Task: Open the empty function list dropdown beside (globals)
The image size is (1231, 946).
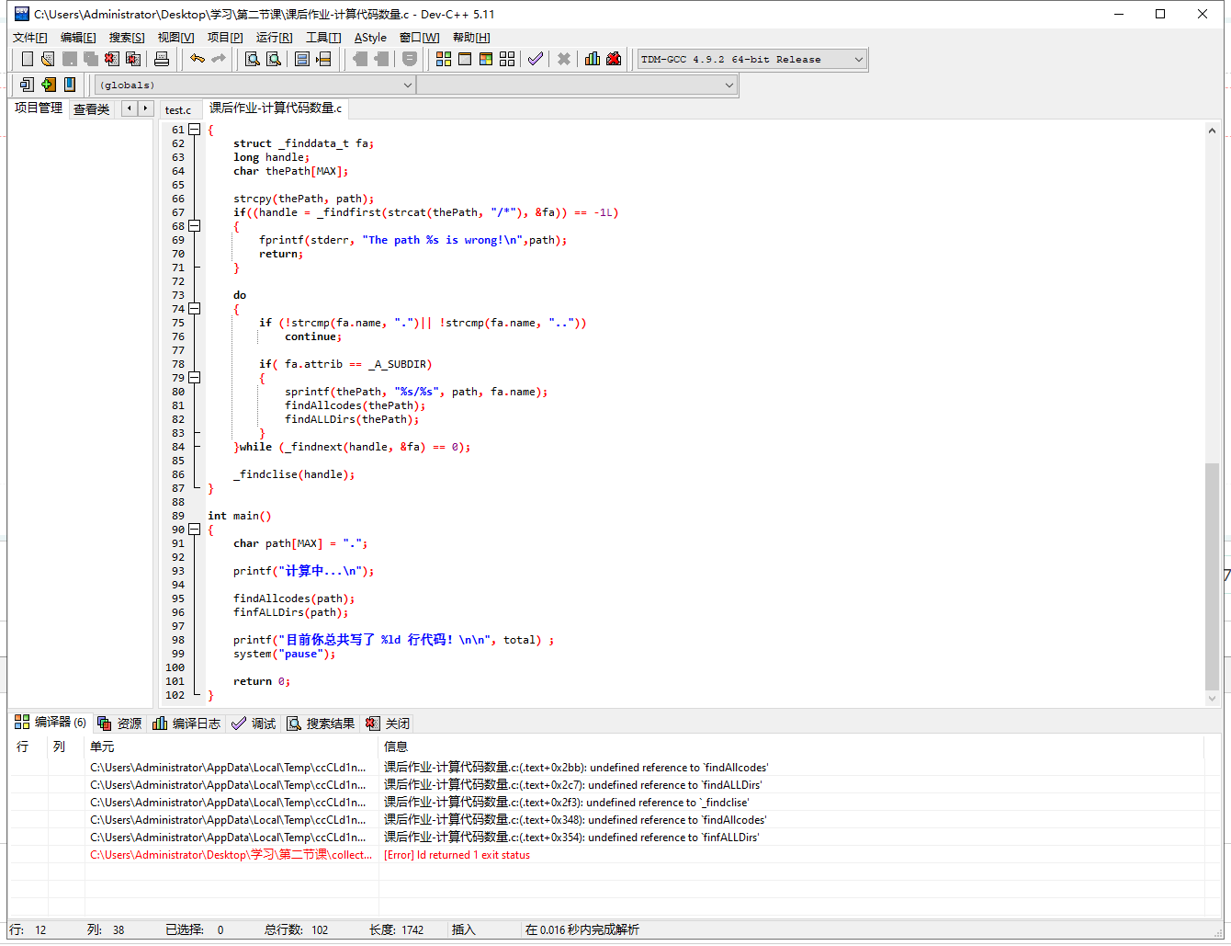Action: 728,85
